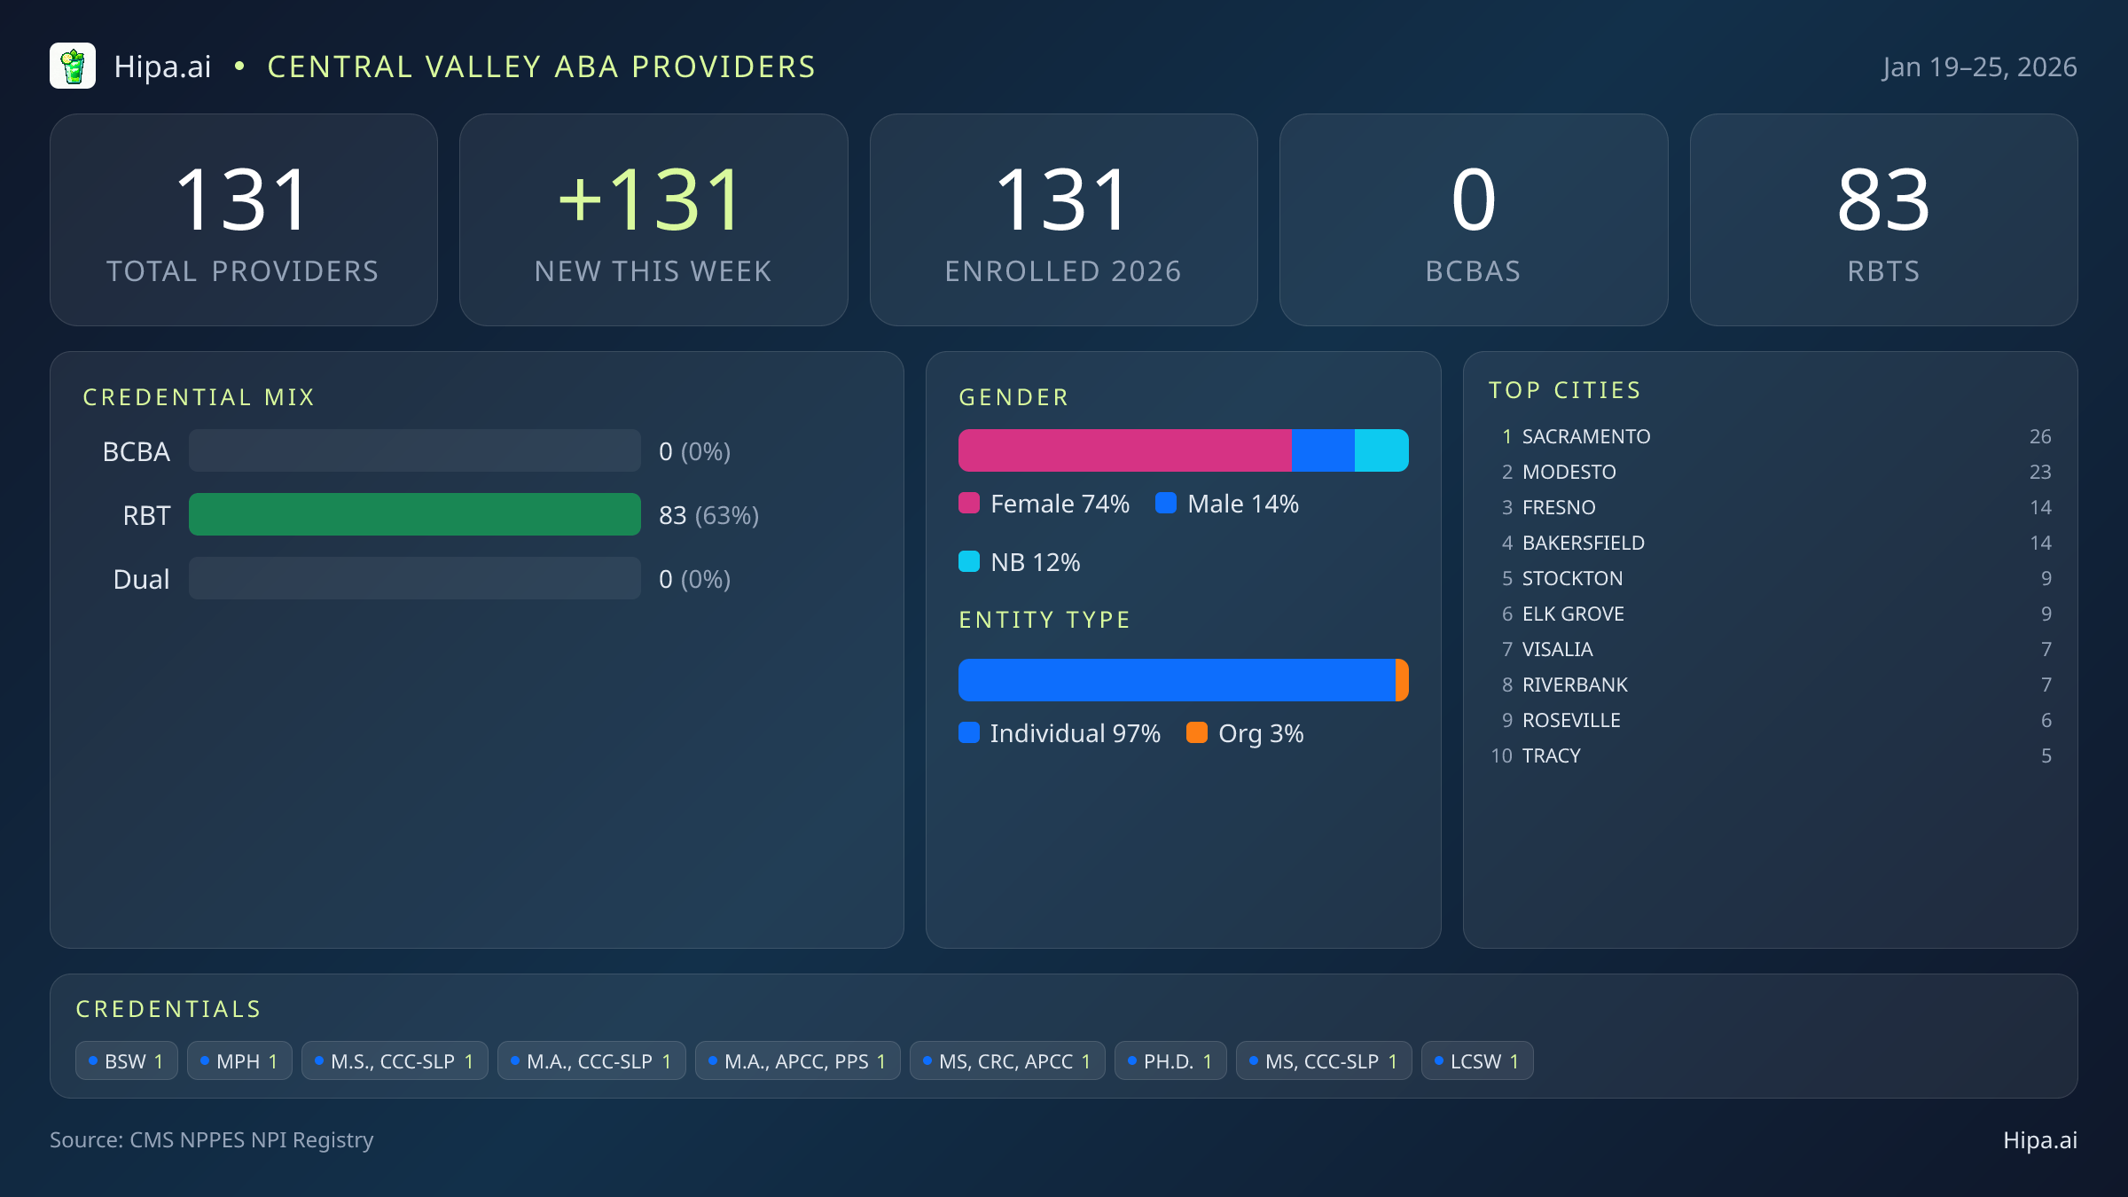2128x1197 pixels.
Task: Select the LCSW credential chip
Action: 1477,1061
